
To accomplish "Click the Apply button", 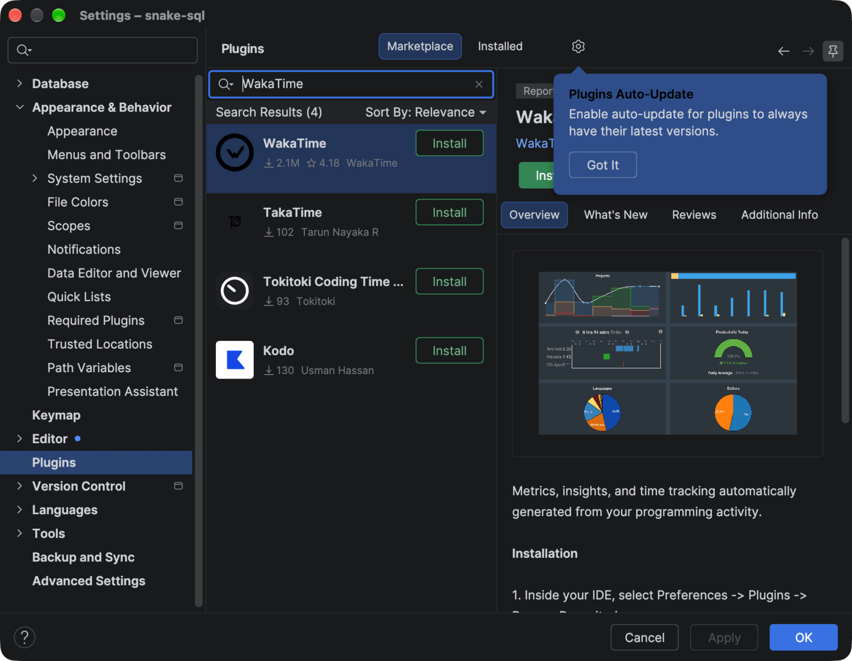I will pyautogui.click(x=724, y=637).
